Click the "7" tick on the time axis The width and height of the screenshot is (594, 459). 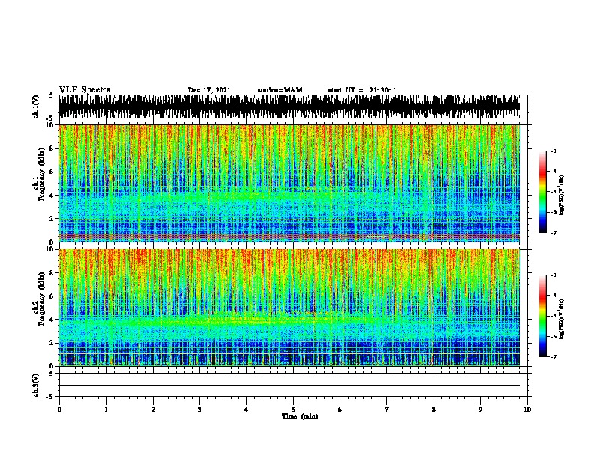387,409
